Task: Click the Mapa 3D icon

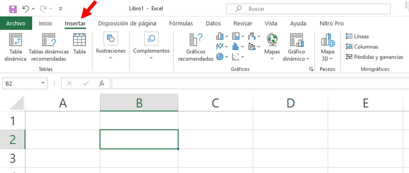Action: point(328,40)
